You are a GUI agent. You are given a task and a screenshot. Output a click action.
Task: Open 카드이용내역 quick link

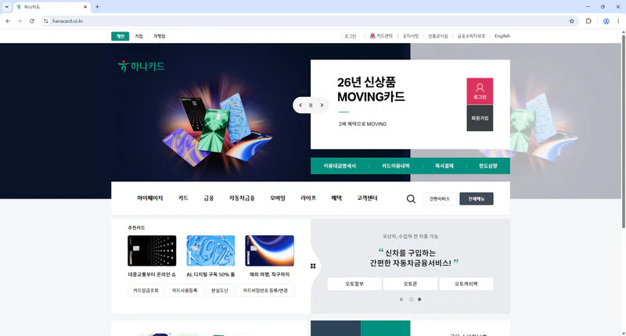click(396, 166)
